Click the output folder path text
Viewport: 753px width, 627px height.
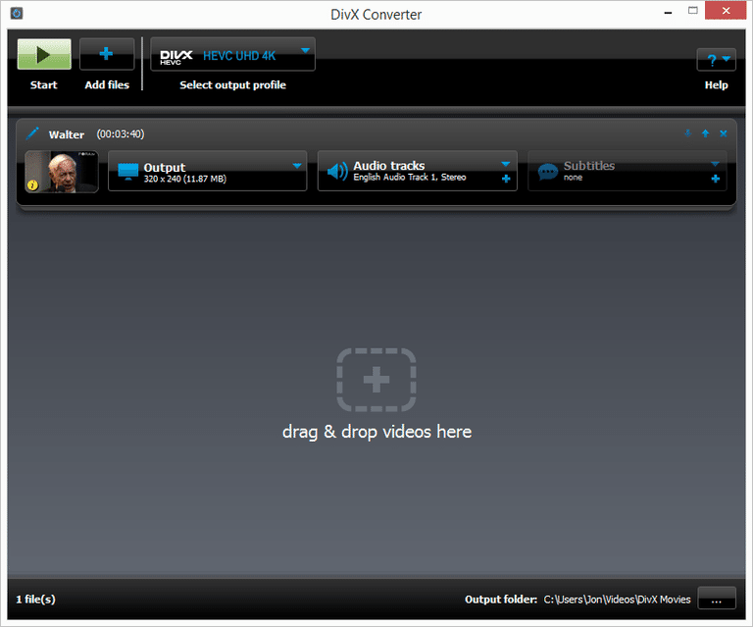pyautogui.click(x=617, y=600)
